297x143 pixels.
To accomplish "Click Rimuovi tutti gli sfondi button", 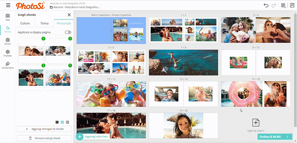I will pos(44,138).
